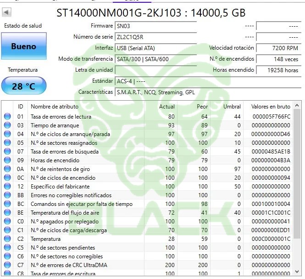Click status orb for Comandos sin ejecutar row
The image size is (305, 279).
[7, 204]
